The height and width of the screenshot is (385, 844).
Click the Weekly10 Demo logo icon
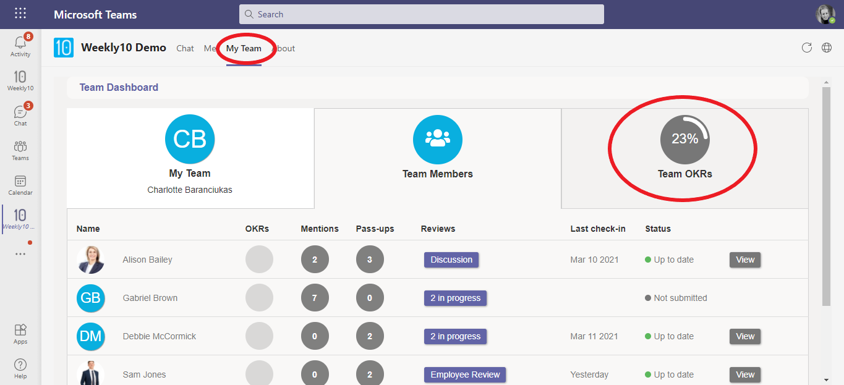point(64,48)
